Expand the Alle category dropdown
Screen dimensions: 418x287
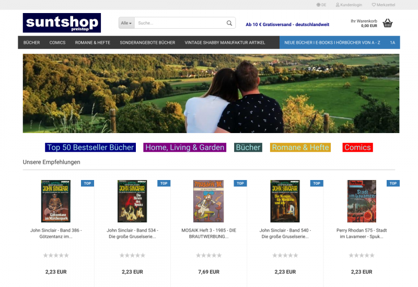coord(126,23)
